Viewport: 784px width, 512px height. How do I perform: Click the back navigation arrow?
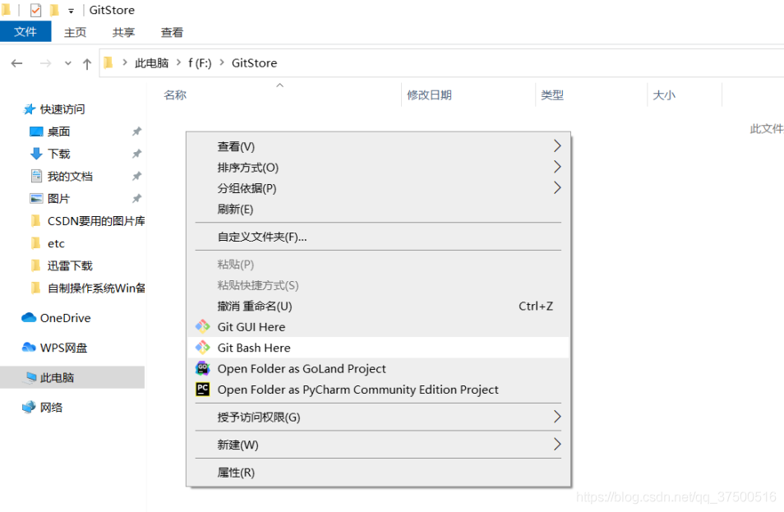coord(17,63)
